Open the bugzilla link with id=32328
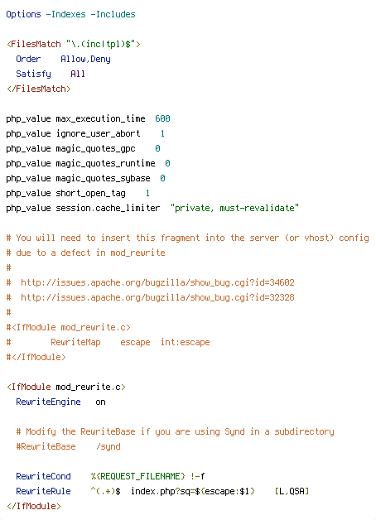 click(x=157, y=297)
